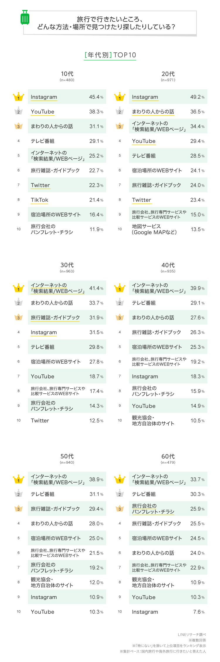Viewport: 220px width, 662px height.
Task: Click the bronze crown in the 40代 ranking
Action: click(120, 317)
